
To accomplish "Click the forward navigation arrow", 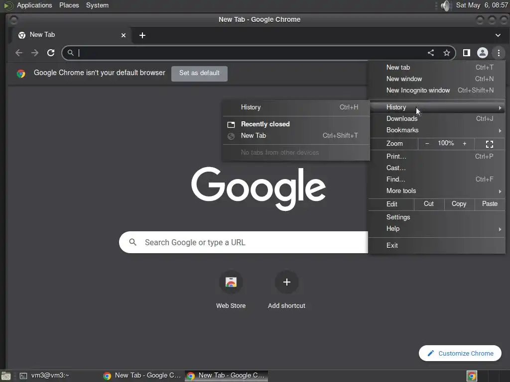I will [x=35, y=53].
